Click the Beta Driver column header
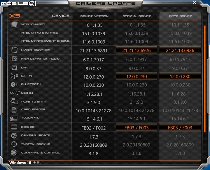This screenshot has width=210, height=170. 181,16
